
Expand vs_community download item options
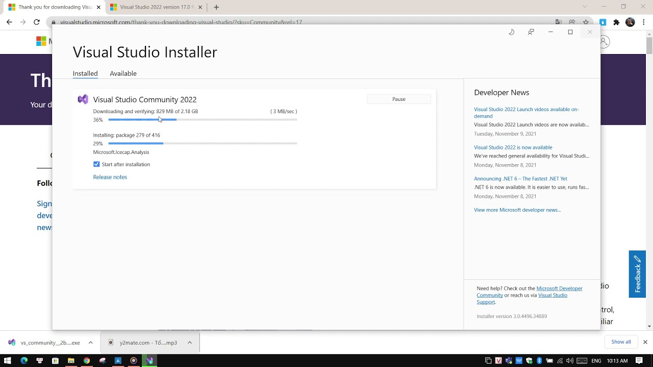click(90, 343)
